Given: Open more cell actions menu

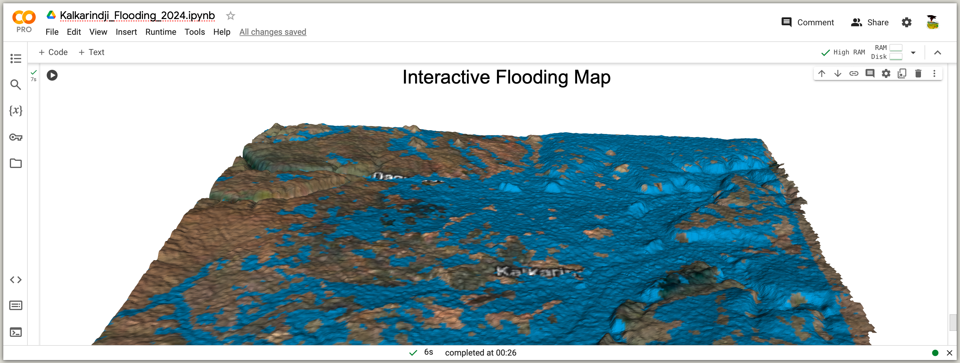Looking at the screenshot, I should [x=934, y=74].
